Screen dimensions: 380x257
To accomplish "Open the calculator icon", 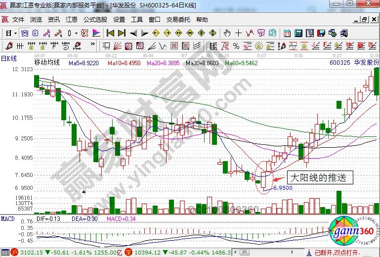I will click(x=298, y=33).
